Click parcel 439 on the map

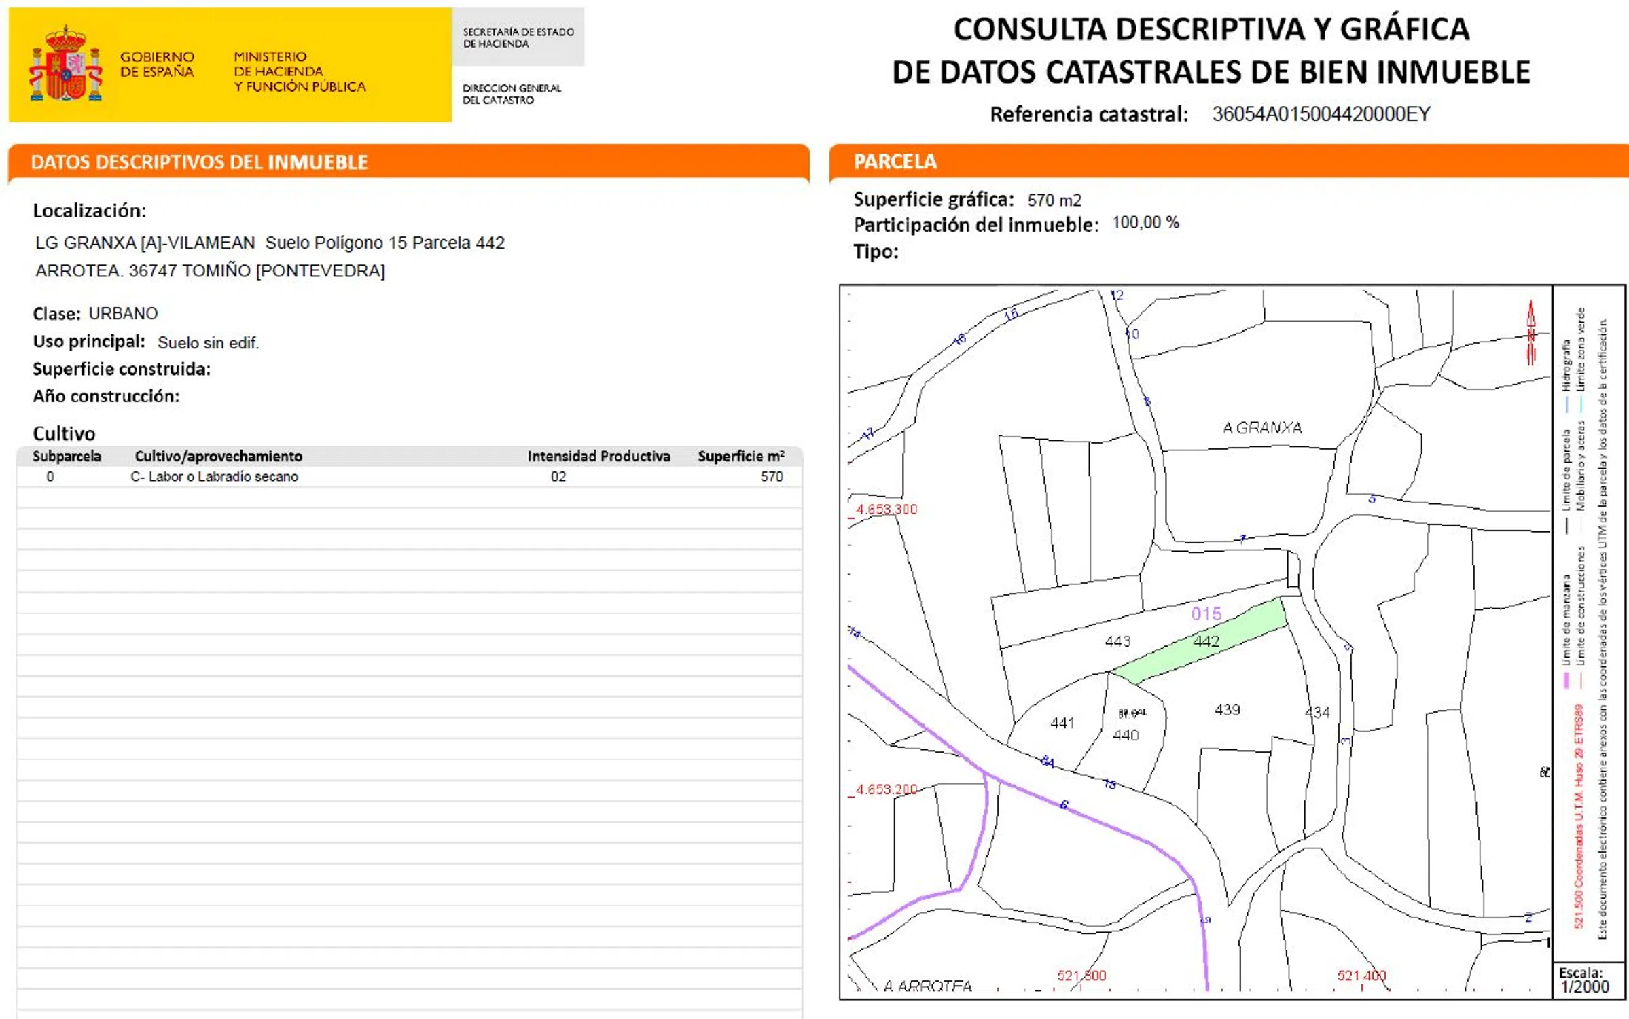(x=1227, y=710)
